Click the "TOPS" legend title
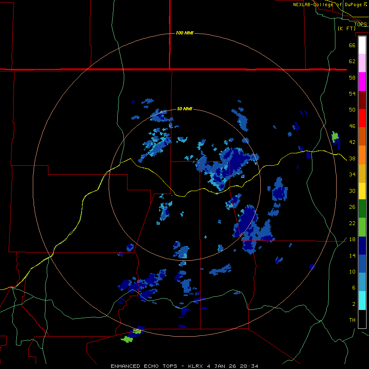Image resolution: width=369 pixels, height=369 pixels. [360, 24]
